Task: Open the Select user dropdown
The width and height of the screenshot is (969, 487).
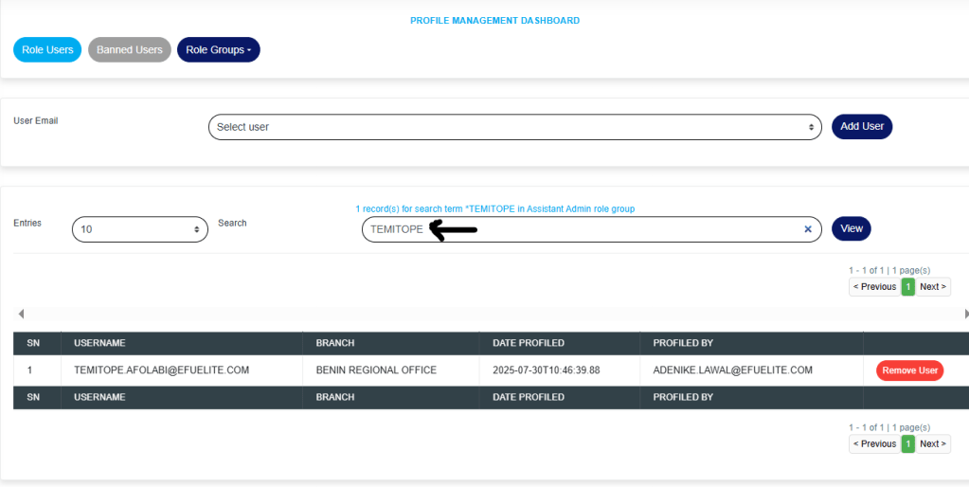Action: coord(514,127)
